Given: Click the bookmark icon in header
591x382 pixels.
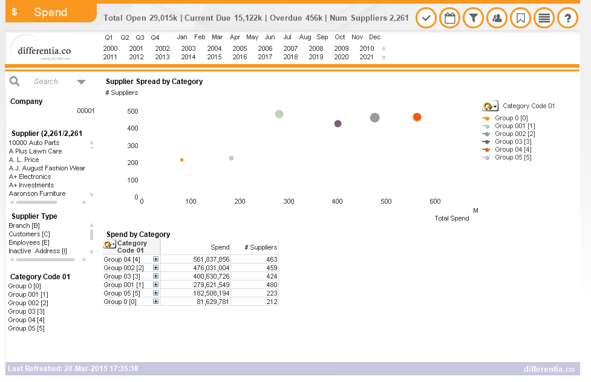Looking at the screenshot, I should point(520,18).
